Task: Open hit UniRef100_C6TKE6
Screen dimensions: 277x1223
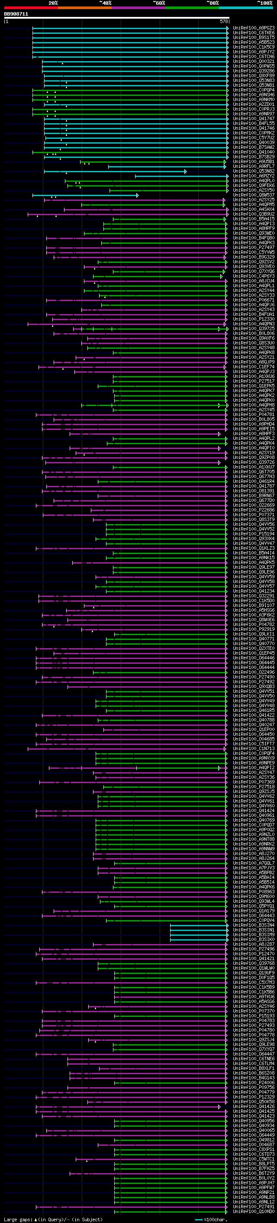Action: pos(254,33)
